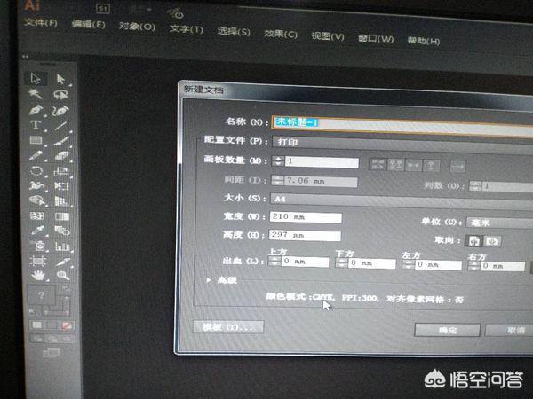Click the 右方 right bleed stepper
533x399 pixels.
[473, 266]
